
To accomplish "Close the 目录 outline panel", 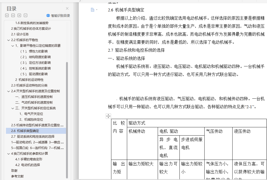I will pyautogui.click(x=67, y=9).
